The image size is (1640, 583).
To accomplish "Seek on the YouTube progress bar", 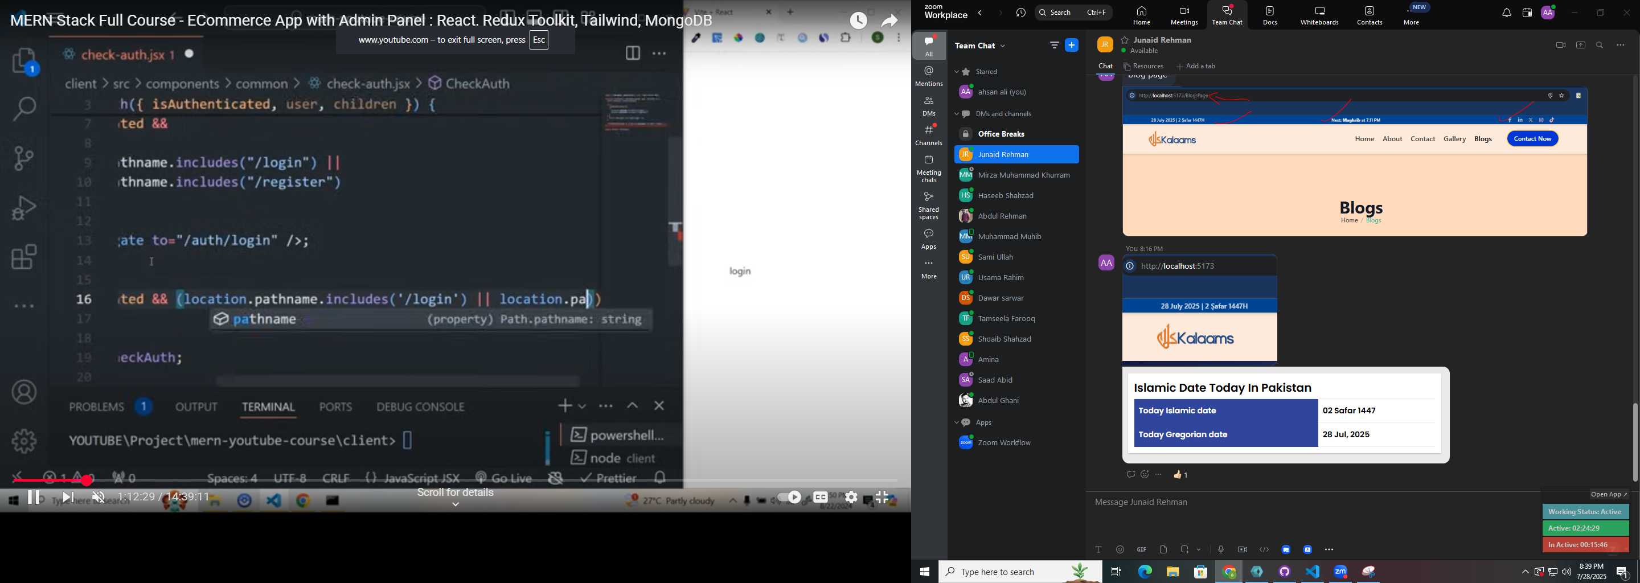I will 455,481.
